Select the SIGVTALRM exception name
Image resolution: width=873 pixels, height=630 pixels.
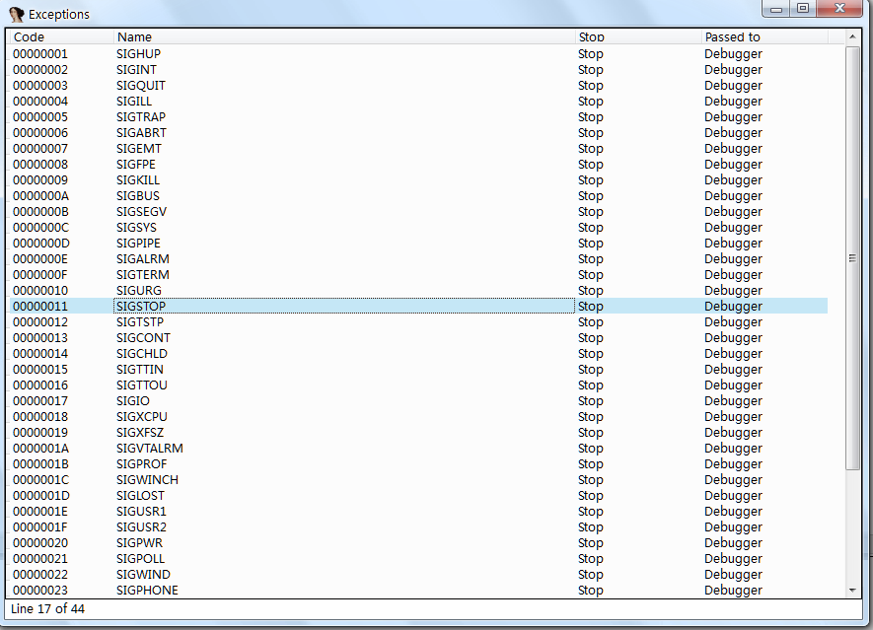tap(150, 448)
